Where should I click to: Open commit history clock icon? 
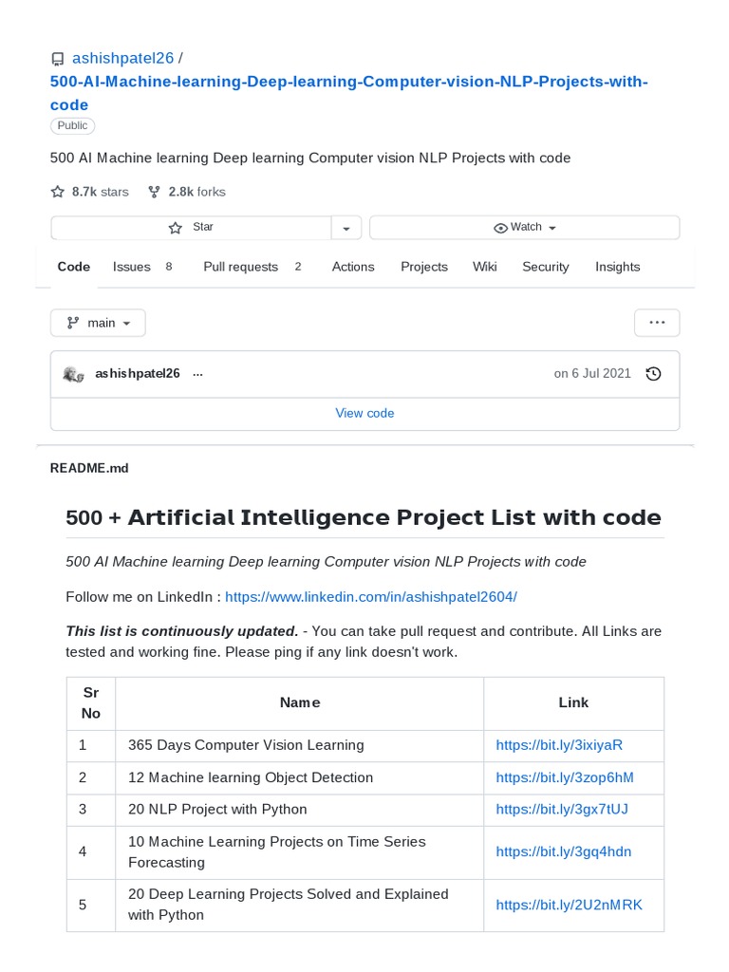pos(653,374)
